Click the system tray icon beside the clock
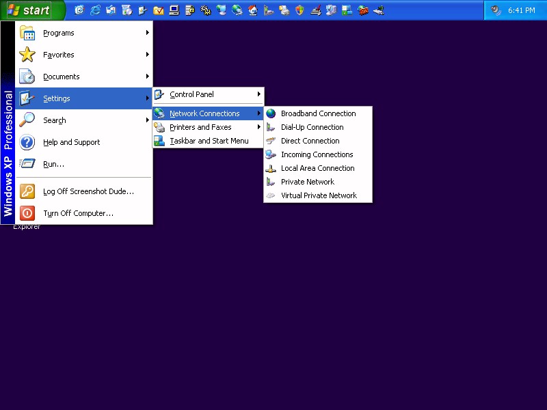 click(x=496, y=10)
